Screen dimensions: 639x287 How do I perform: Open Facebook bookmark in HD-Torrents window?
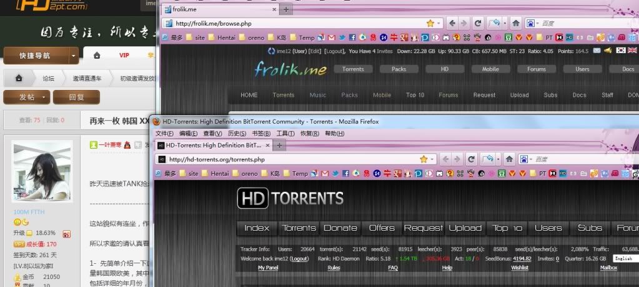point(345,173)
